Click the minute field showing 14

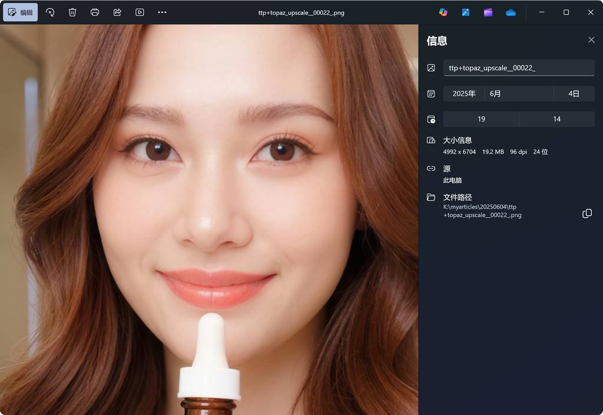coord(556,119)
